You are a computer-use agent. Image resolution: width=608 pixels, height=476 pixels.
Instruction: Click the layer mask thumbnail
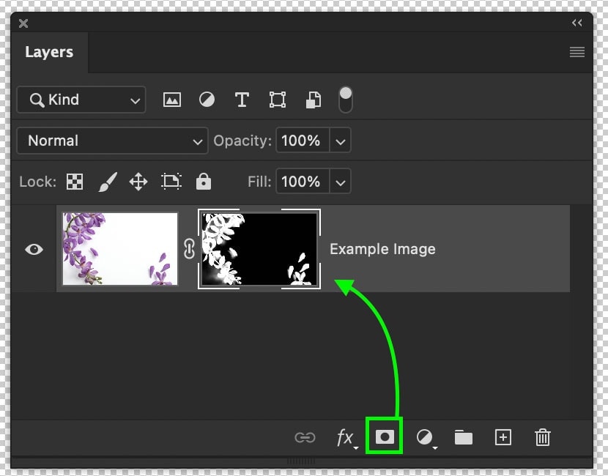click(259, 249)
